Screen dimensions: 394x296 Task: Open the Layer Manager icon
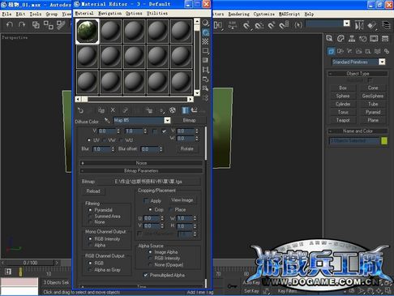point(386,26)
